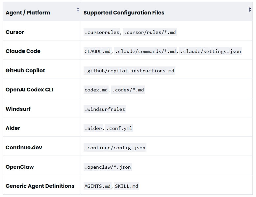Click the '.cursor/rules/*.md' code snippet
Image resolution: width=256 pixels, height=197 pixels.
(150, 32)
